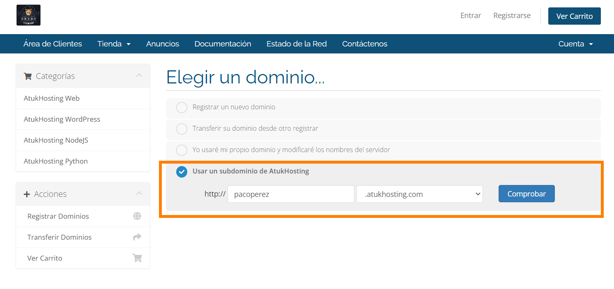Expand the Tienda dropdown menu
Screen dimensions: 614x289
[114, 44]
